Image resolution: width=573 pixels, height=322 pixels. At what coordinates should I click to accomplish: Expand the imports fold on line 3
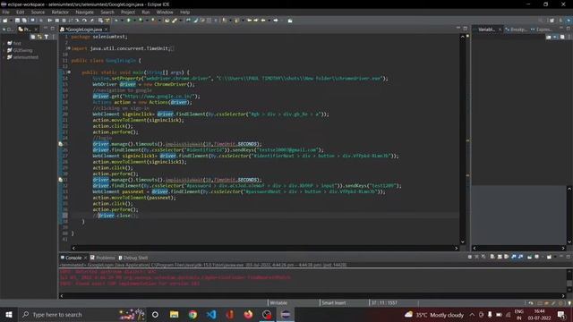pyautogui.click(x=69, y=48)
